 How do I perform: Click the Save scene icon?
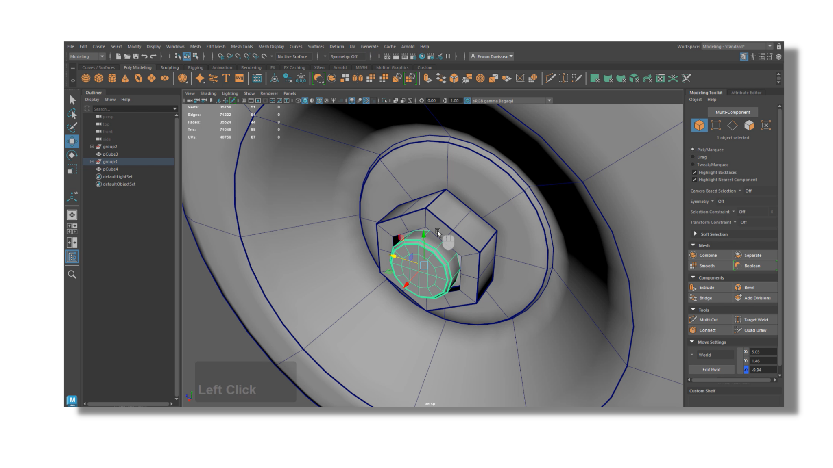[136, 56]
